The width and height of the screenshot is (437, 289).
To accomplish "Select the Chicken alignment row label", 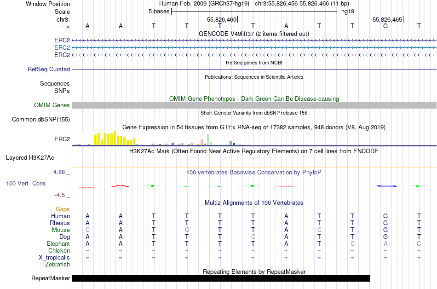I will coord(59,250).
